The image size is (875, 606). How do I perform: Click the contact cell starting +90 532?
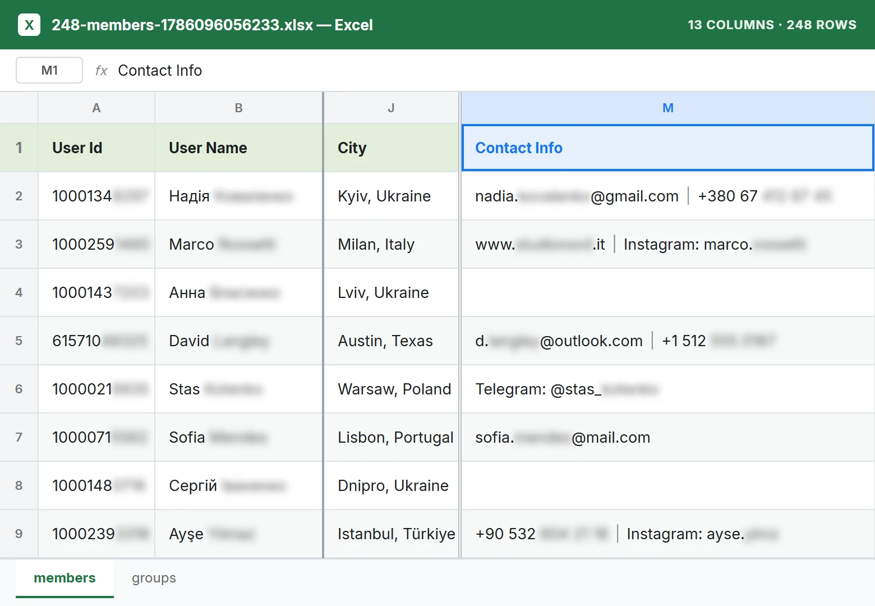[667, 534]
